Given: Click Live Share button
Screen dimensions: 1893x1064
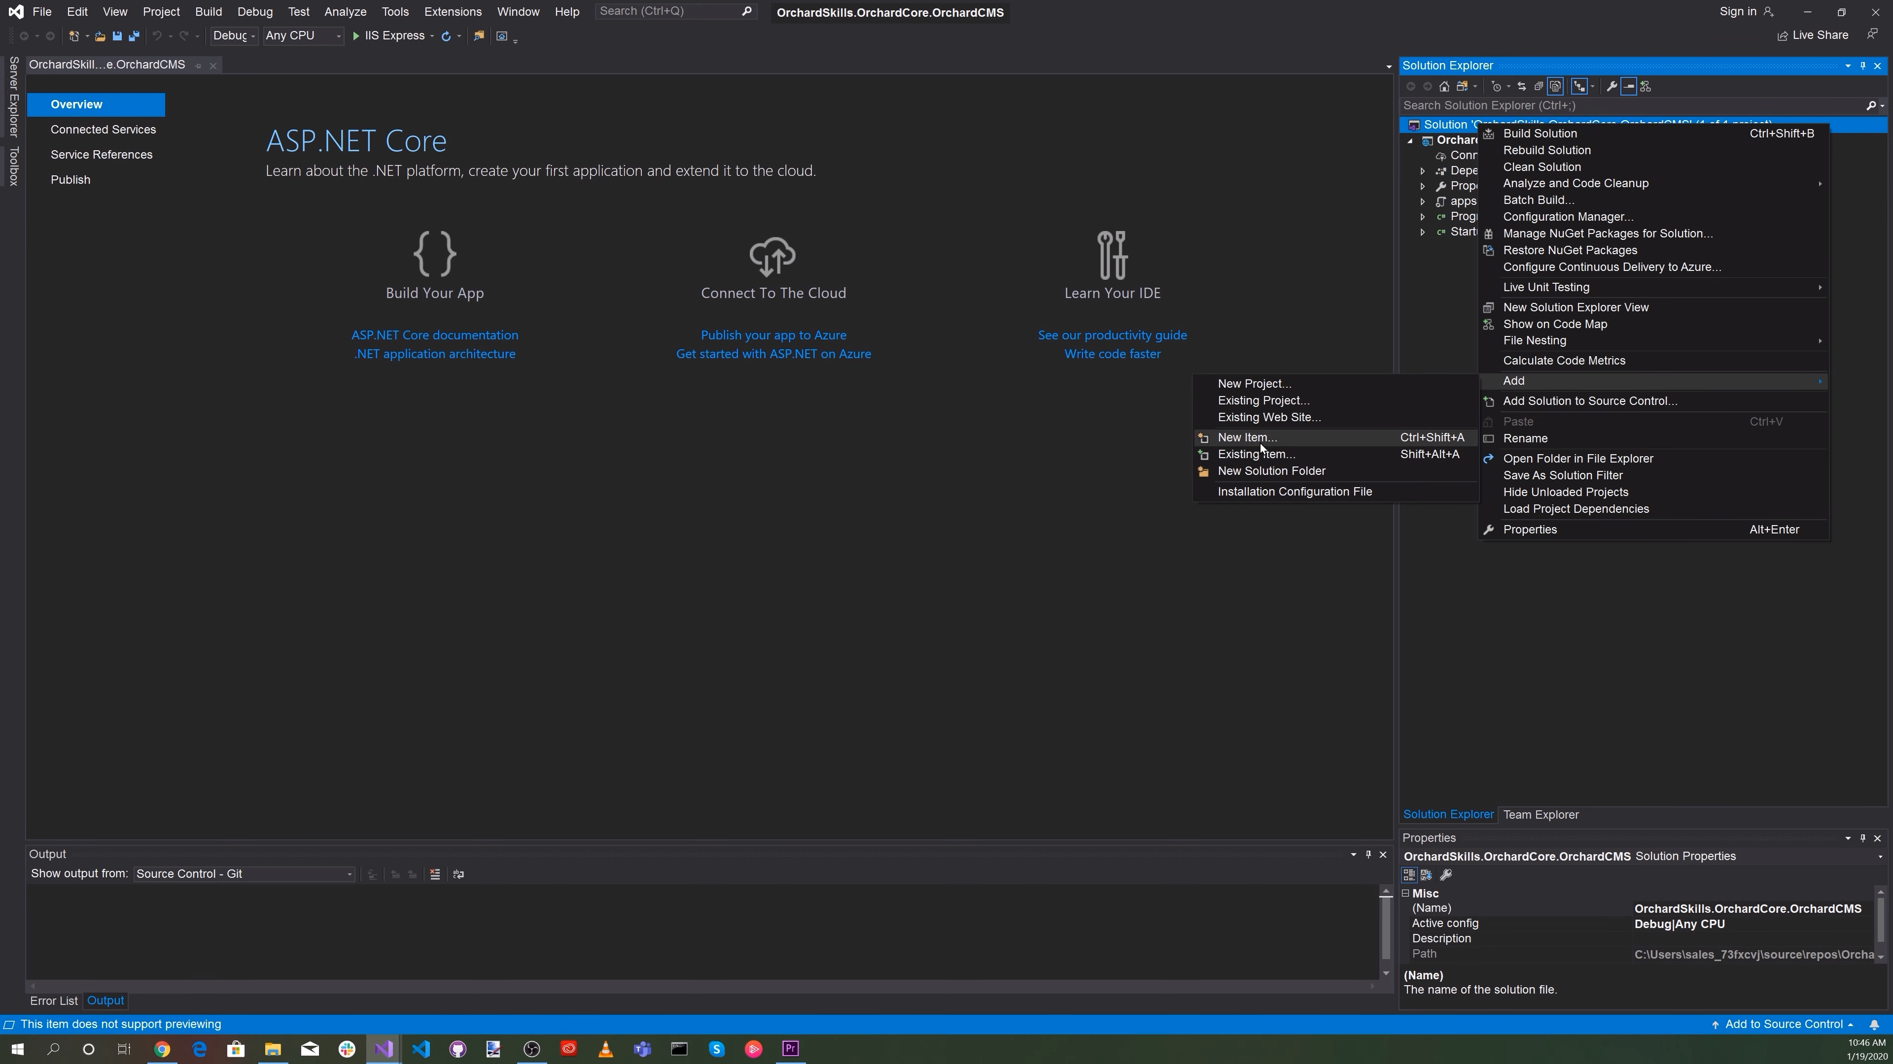Looking at the screenshot, I should 1812,35.
